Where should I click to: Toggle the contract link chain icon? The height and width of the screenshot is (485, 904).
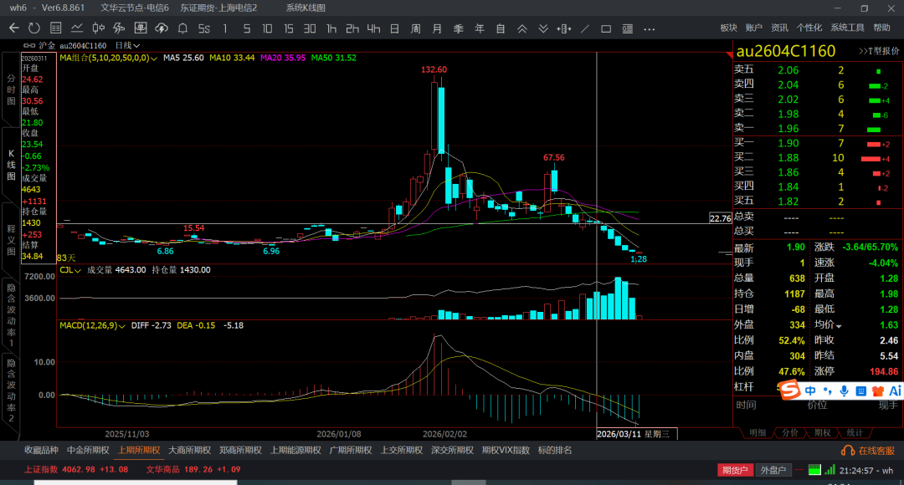point(29,45)
